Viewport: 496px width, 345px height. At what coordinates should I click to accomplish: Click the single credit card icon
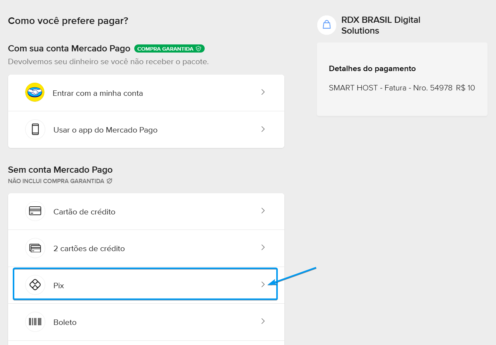click(x=35, y=211)
